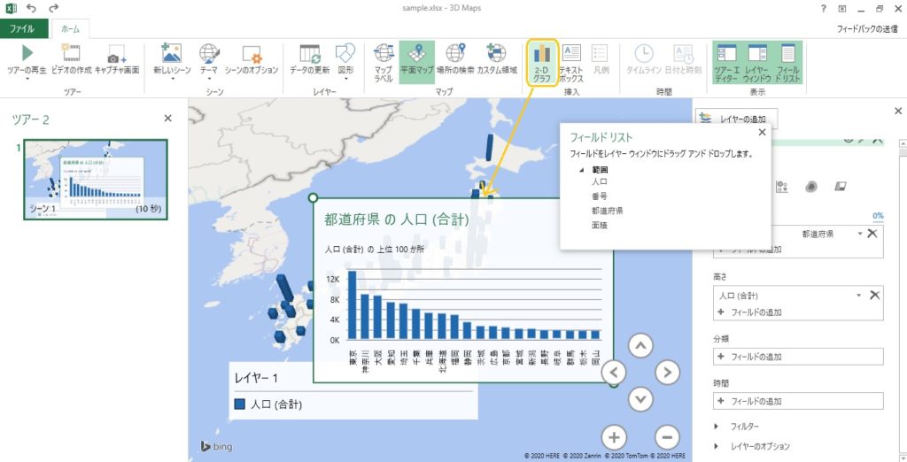This screenshot has height=462, width=907.
Task: Open the ファイル tab
Action: pyautogui.click(x=21, y=28)
